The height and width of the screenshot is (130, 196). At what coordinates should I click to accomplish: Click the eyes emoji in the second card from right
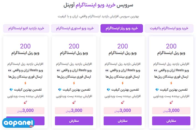[x=107, y=70]
